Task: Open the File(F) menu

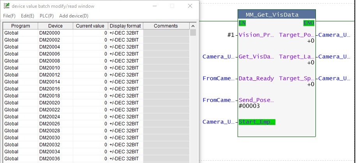Action: click(x=9, y=16)
